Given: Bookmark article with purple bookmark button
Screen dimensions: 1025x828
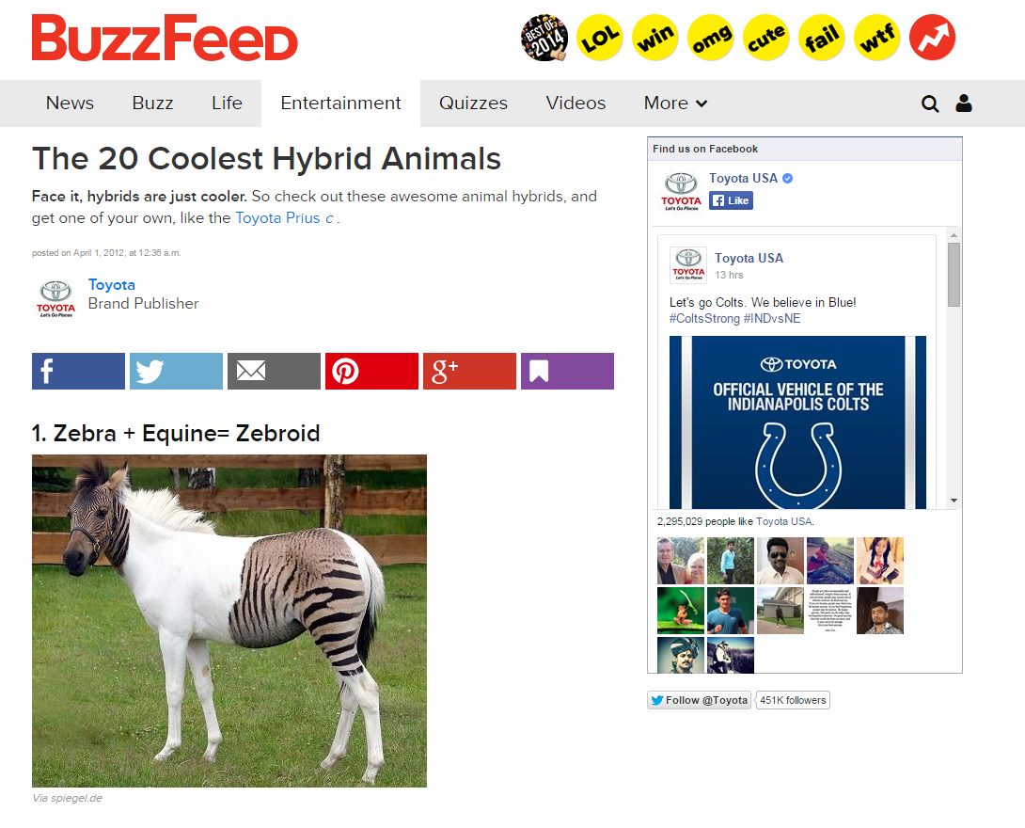Looking at the screenshot, I should (567, 371).
